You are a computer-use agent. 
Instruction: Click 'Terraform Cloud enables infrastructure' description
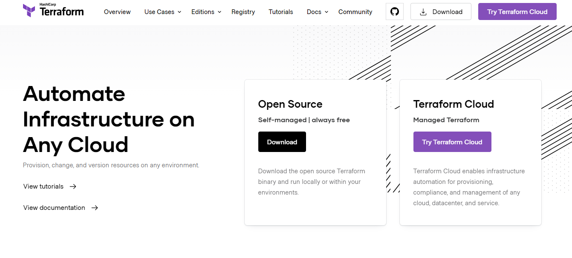click(x=469, y=187)
